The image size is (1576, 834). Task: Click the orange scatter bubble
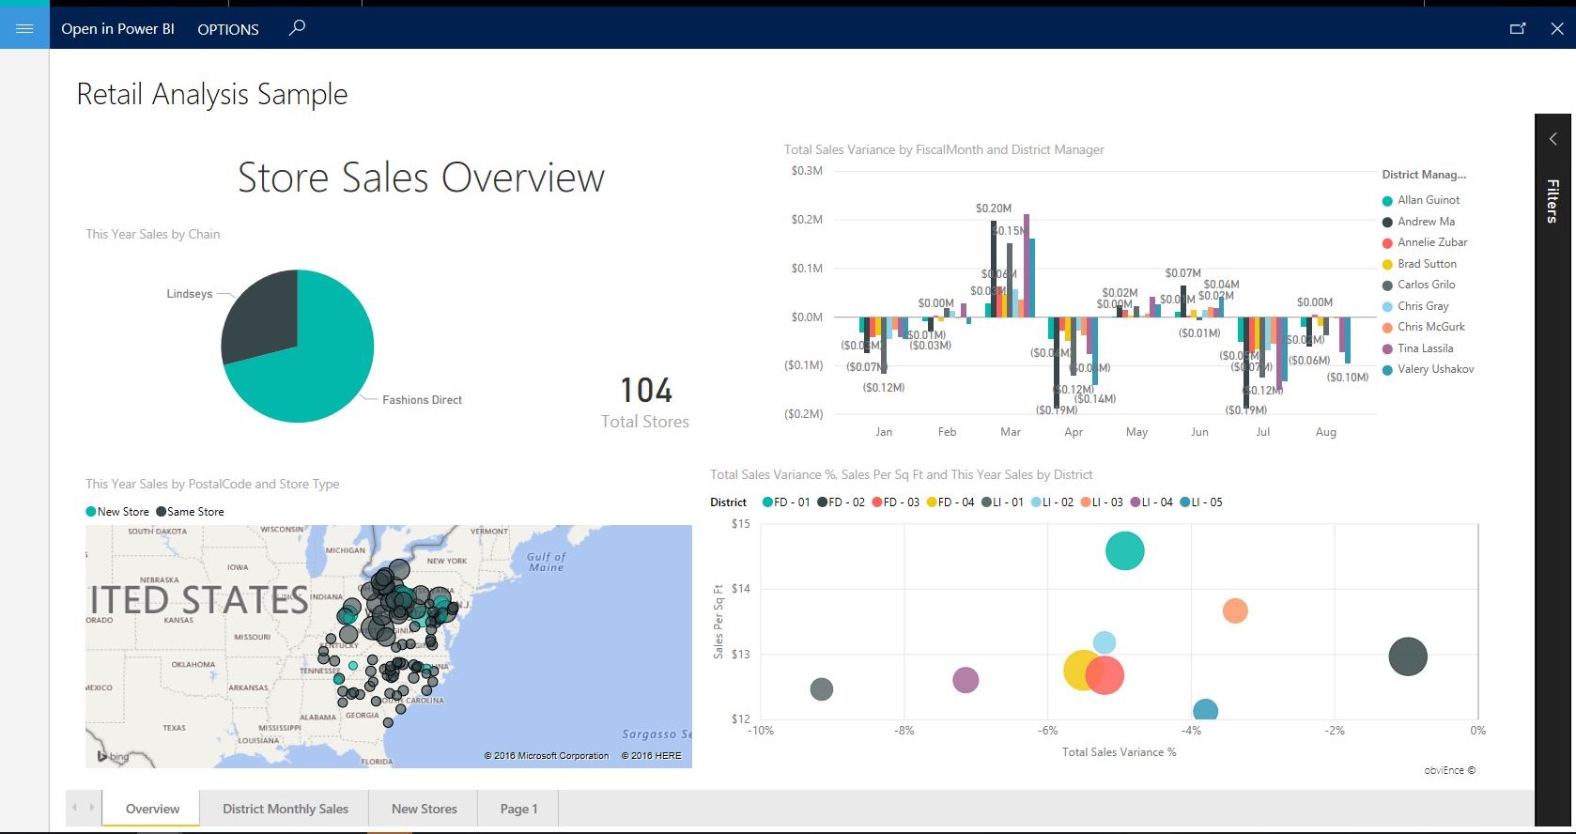[x=1235, y=610]
